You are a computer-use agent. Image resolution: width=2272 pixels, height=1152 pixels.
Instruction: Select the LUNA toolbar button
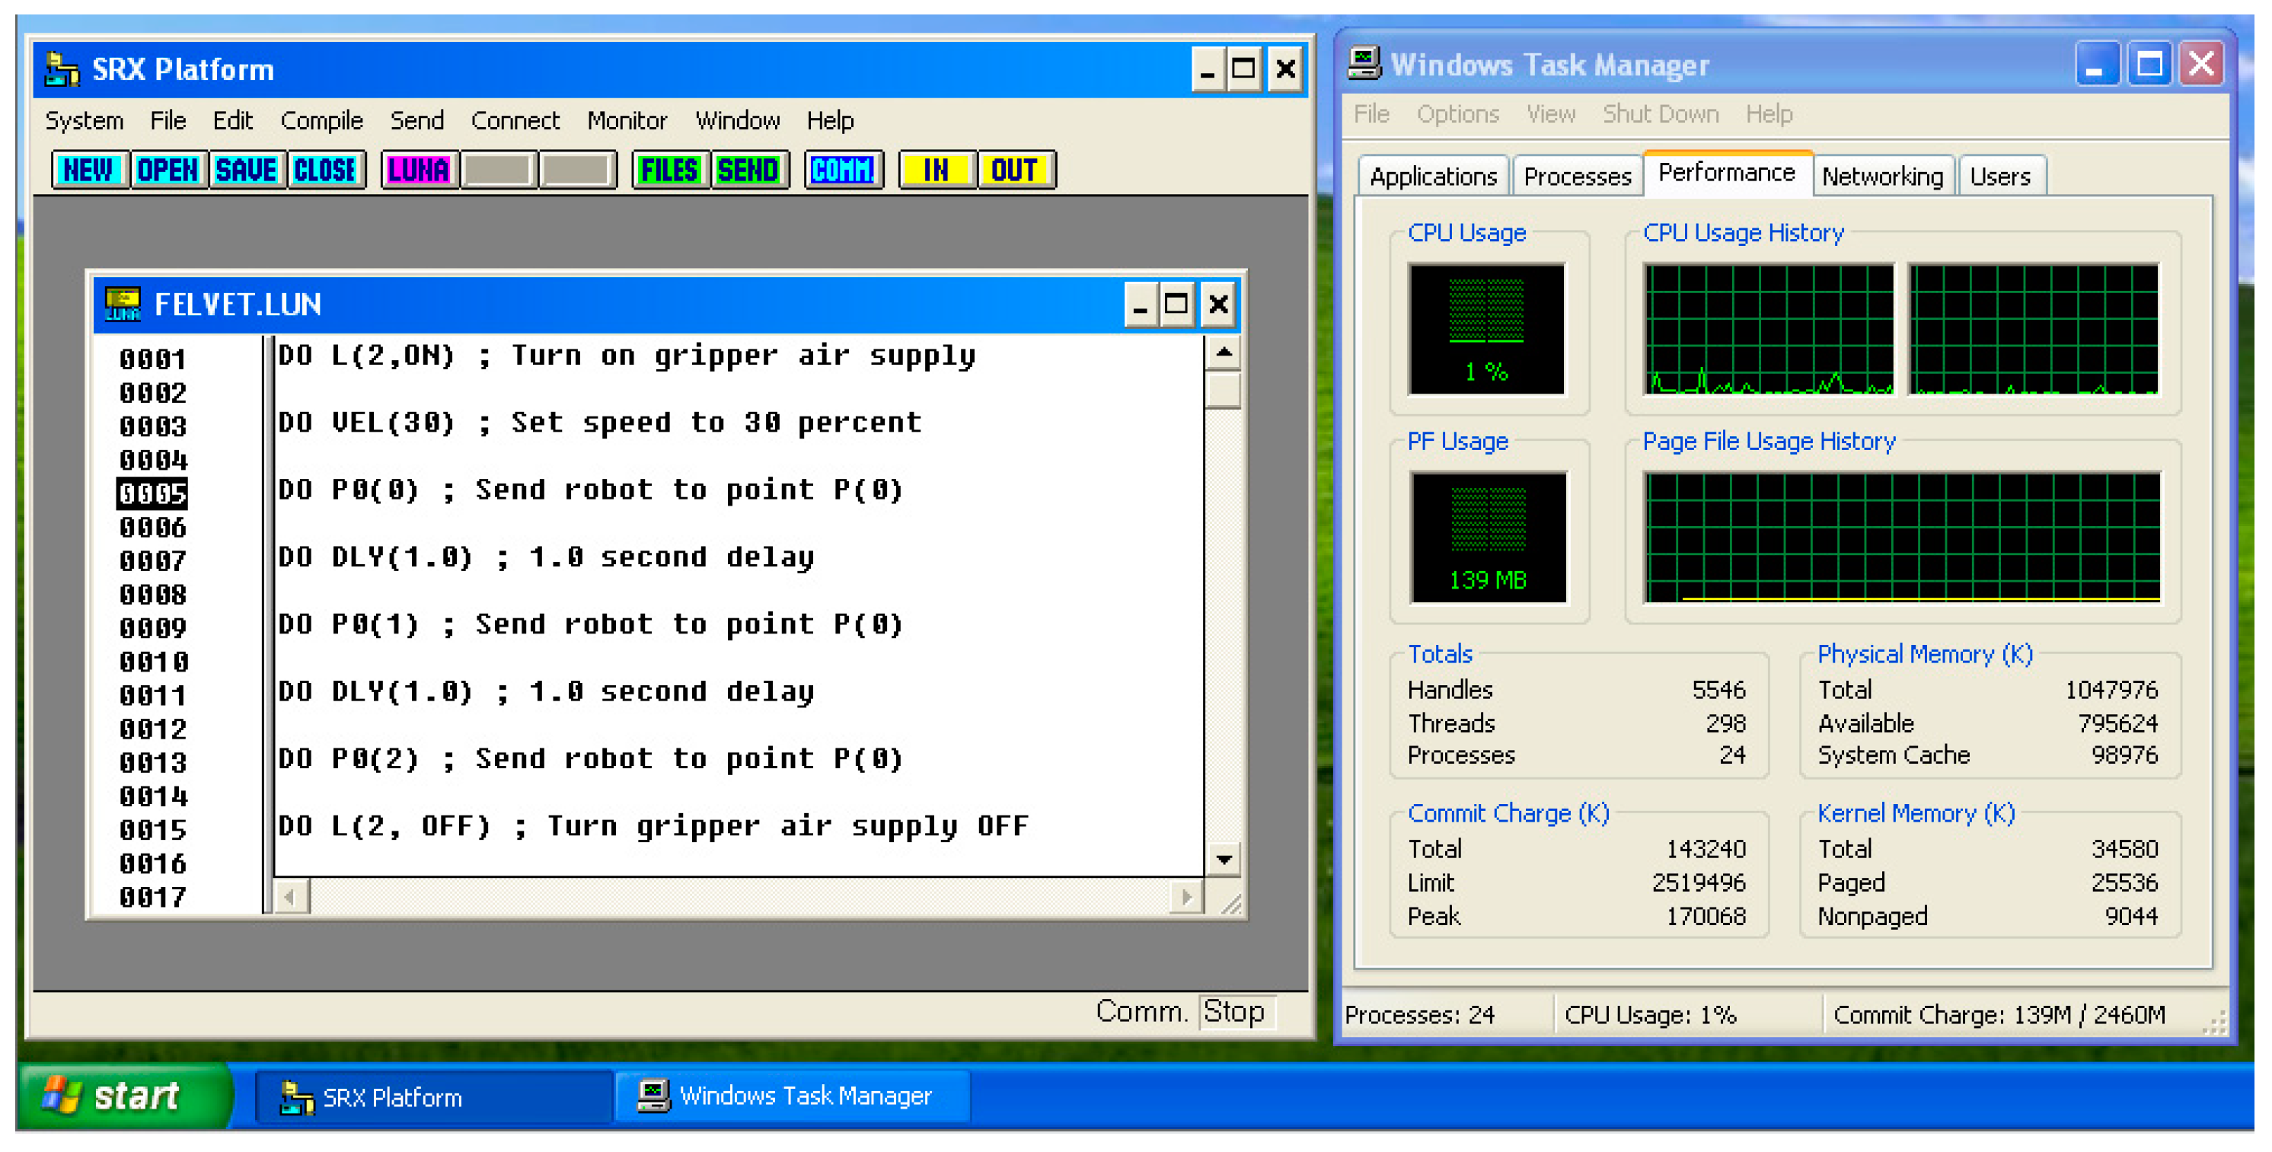[x=419, y=171]
